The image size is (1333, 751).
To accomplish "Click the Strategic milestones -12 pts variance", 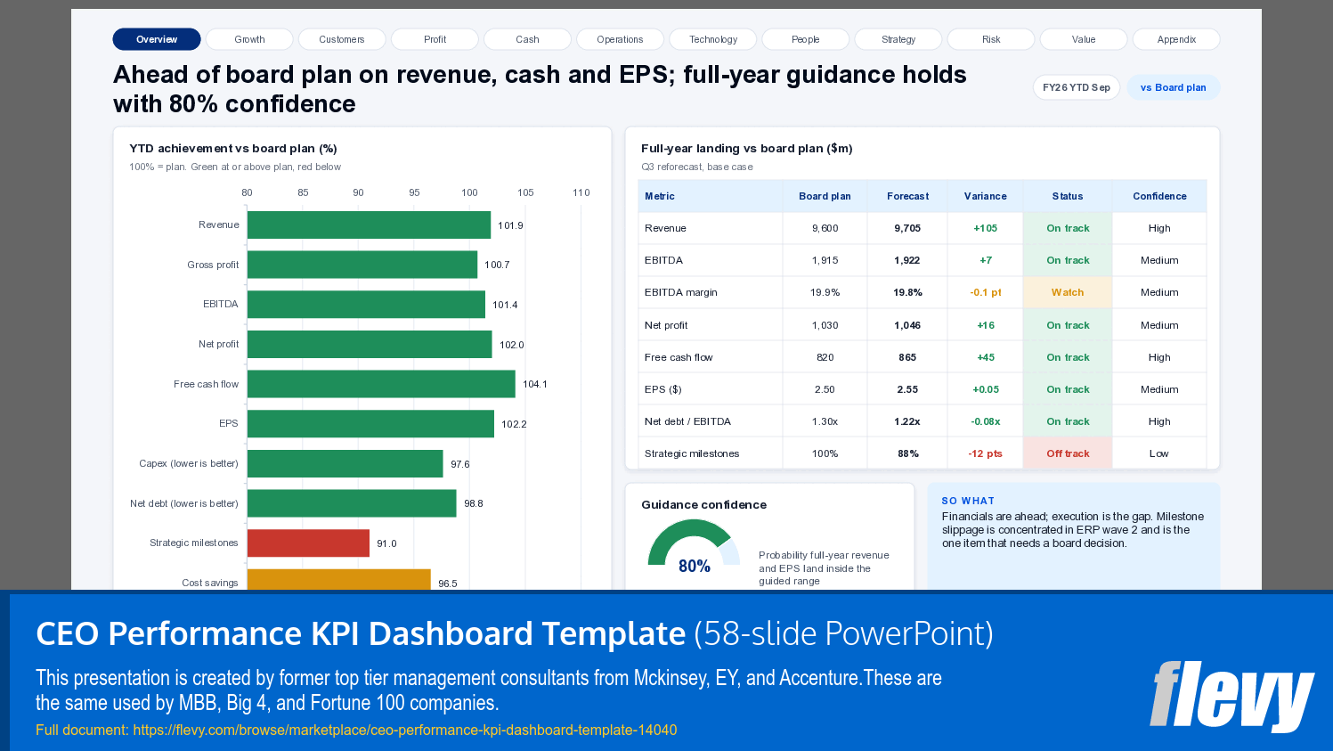I will coord(985,453).
